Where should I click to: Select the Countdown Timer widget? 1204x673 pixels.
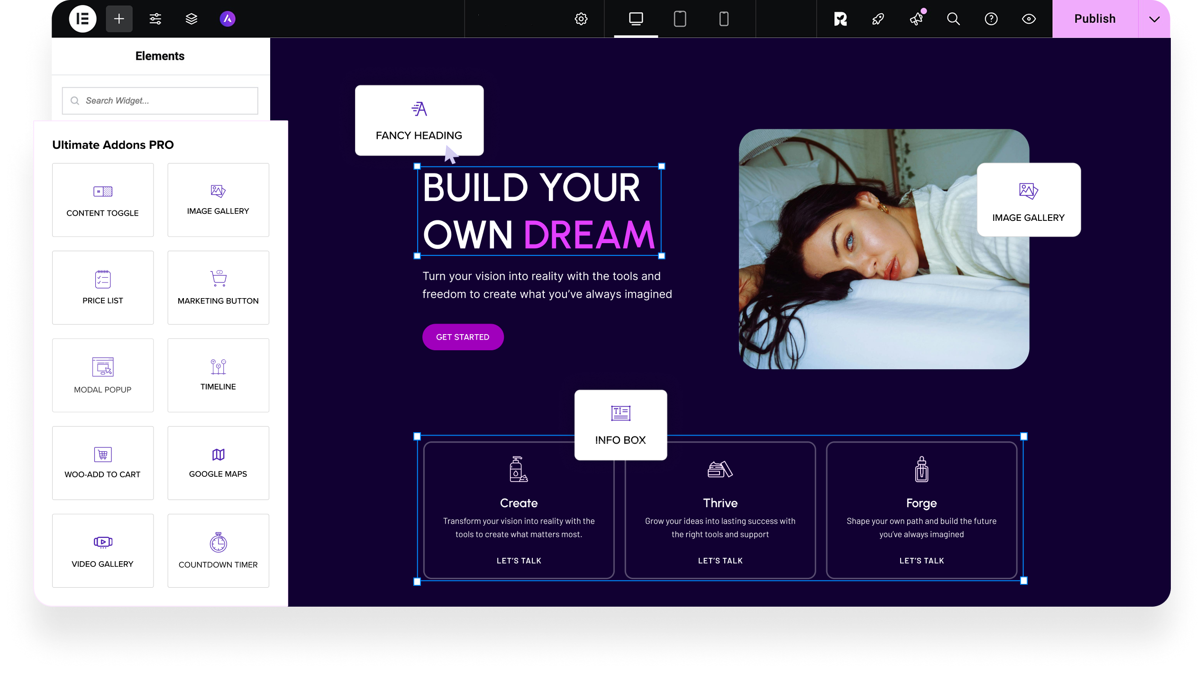pyautogui.click(x=218, y=551)
